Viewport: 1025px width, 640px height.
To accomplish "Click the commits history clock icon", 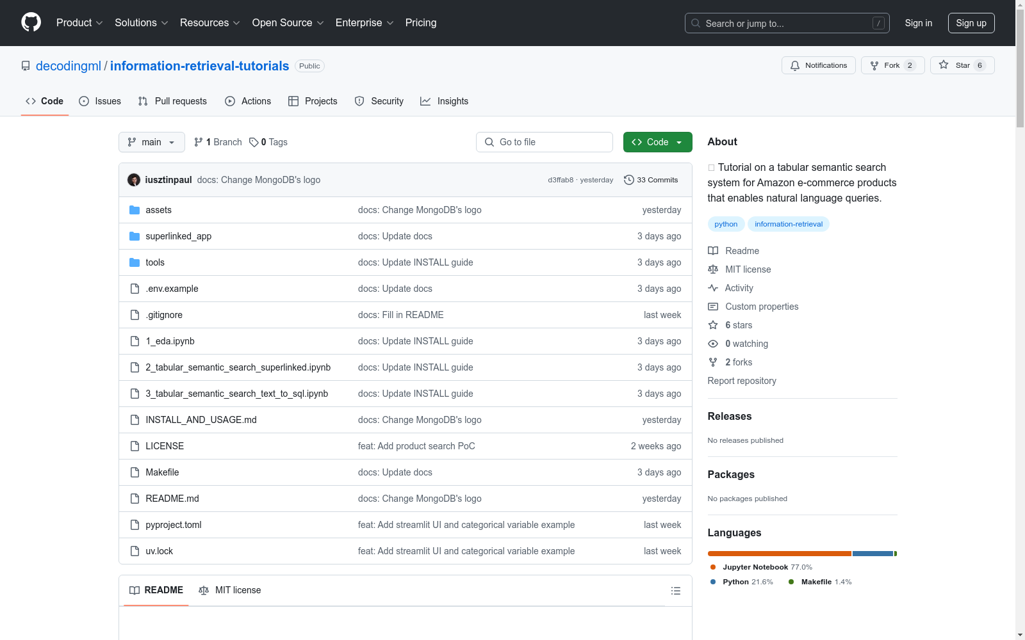I will (x=629, y=180).
